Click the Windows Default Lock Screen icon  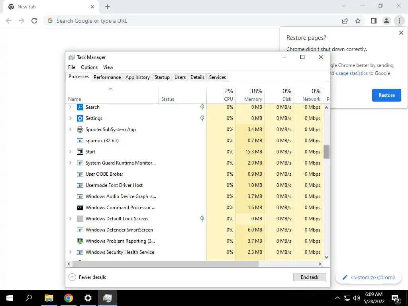tap(80, 219)
